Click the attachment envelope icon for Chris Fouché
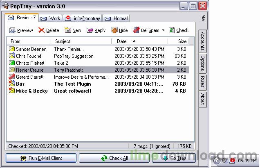Screen dimensions: 260x168 [12, 56]
